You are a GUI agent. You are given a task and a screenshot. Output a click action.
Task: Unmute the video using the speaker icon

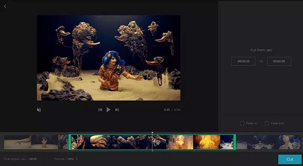[x=39, y=110]
